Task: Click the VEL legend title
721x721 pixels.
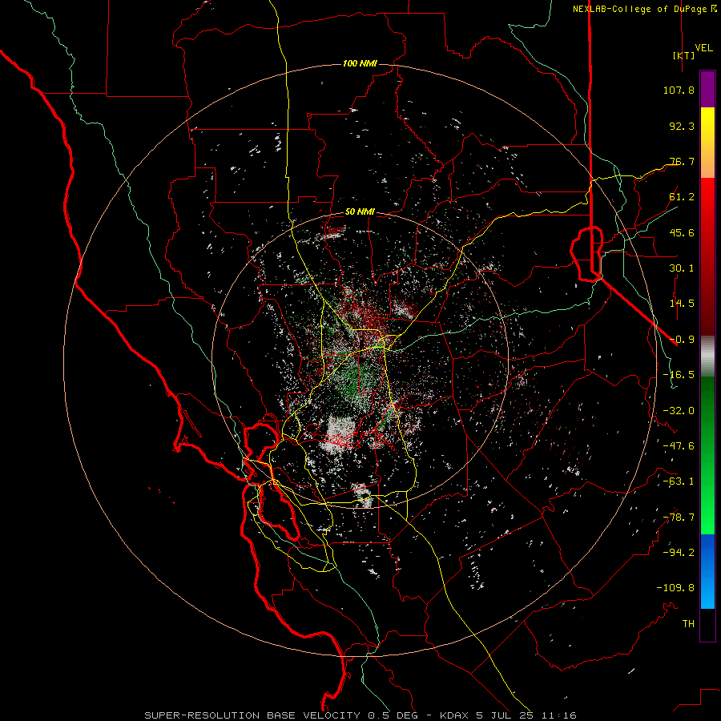Action: 703,48
